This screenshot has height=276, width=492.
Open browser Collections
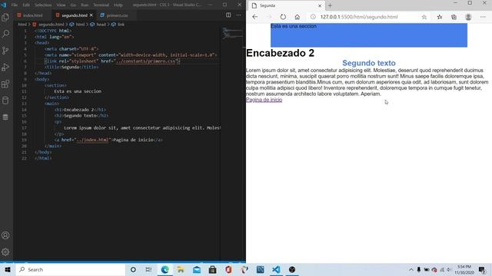pos(454,17)
